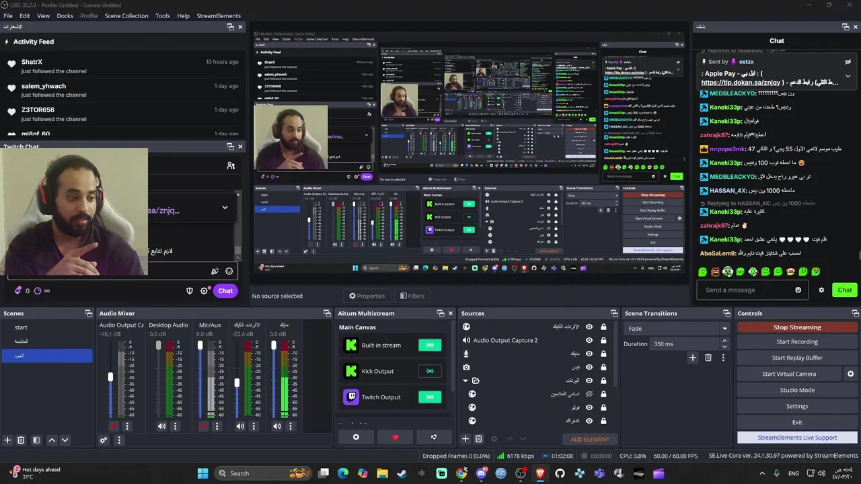Screen dimensions: 861x484
Task: Expand the Twitch chat pinned message chevron
Action: 225,207
